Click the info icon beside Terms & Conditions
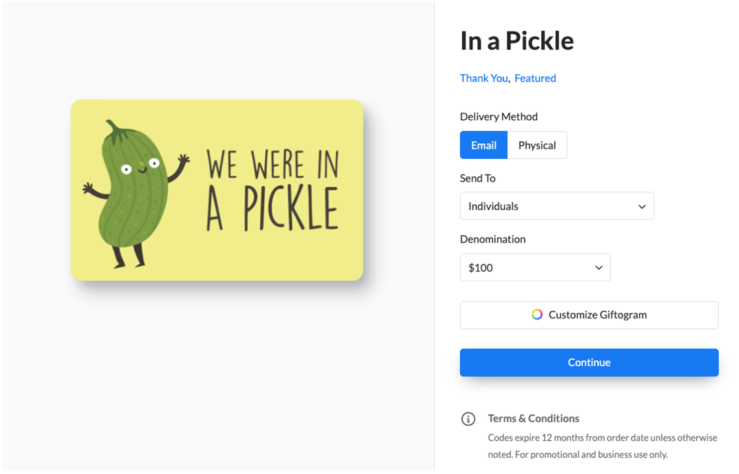The width and height of the screenshot is (739, 474). pyautogui.click(x=468, y=419)
